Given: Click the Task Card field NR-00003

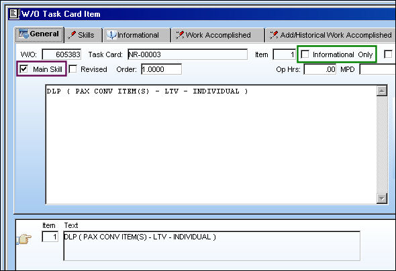Looking at the screenshot, I should 188,54.
